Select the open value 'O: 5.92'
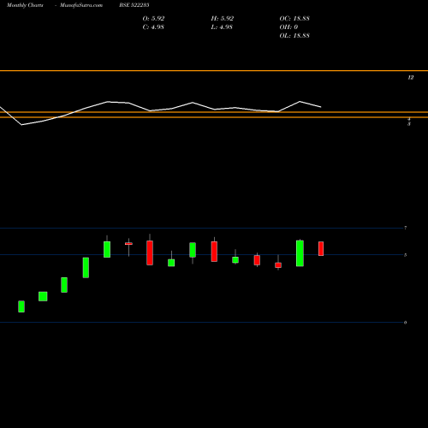 (x=153, y=19)
